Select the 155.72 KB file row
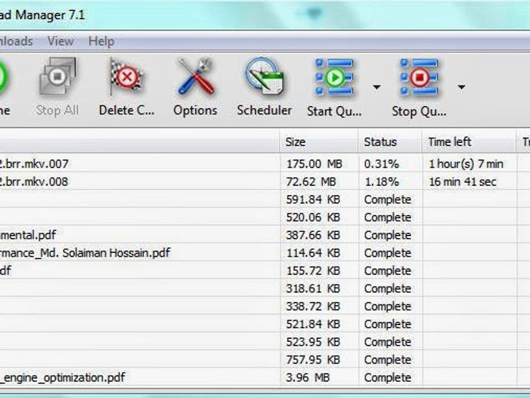The height and width of the screenshot is (398, 530). point(265,271)
